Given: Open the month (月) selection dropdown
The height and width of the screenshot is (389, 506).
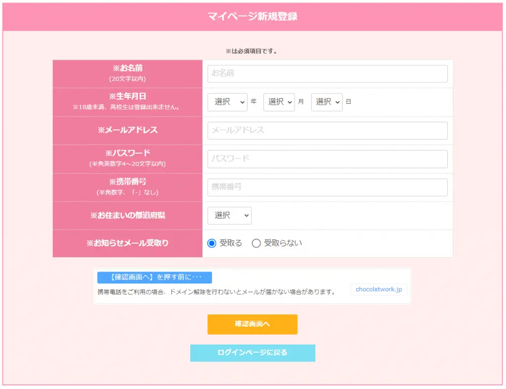Looking at the screenshot, I should pyautogui.click(x=279, y=102).
